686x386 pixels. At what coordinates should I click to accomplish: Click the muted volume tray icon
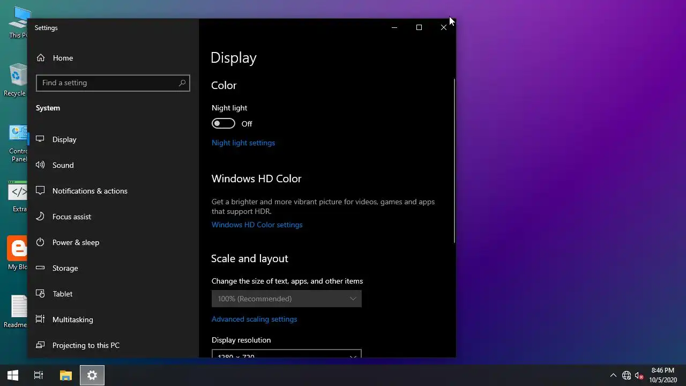(639, 375)
